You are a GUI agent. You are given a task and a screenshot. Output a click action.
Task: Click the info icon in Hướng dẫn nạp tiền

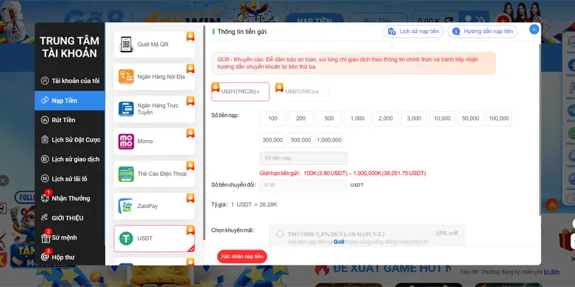(456, 32)
